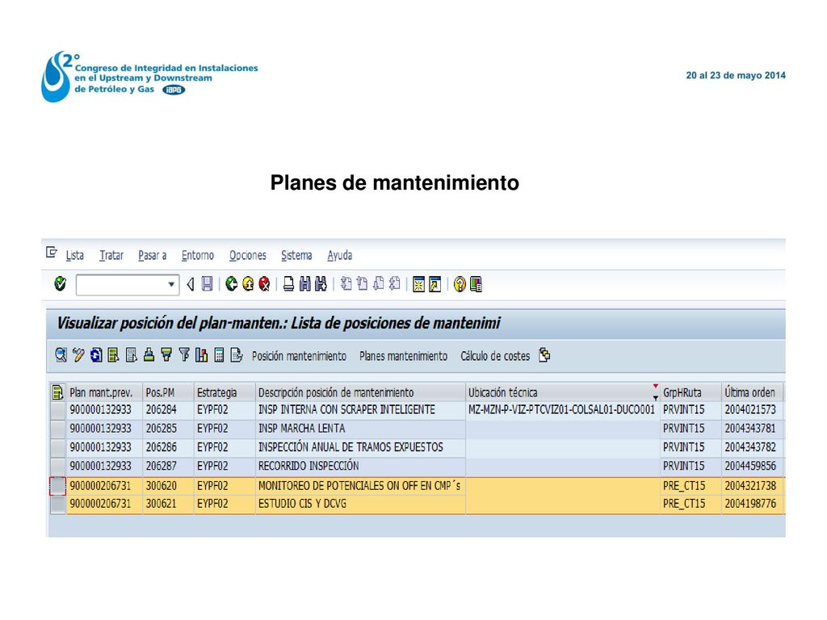The image size is (827, 620).
Task: Collapse the command field with triangle arrow
Action: pyautogui.click(x=191, y=285)
